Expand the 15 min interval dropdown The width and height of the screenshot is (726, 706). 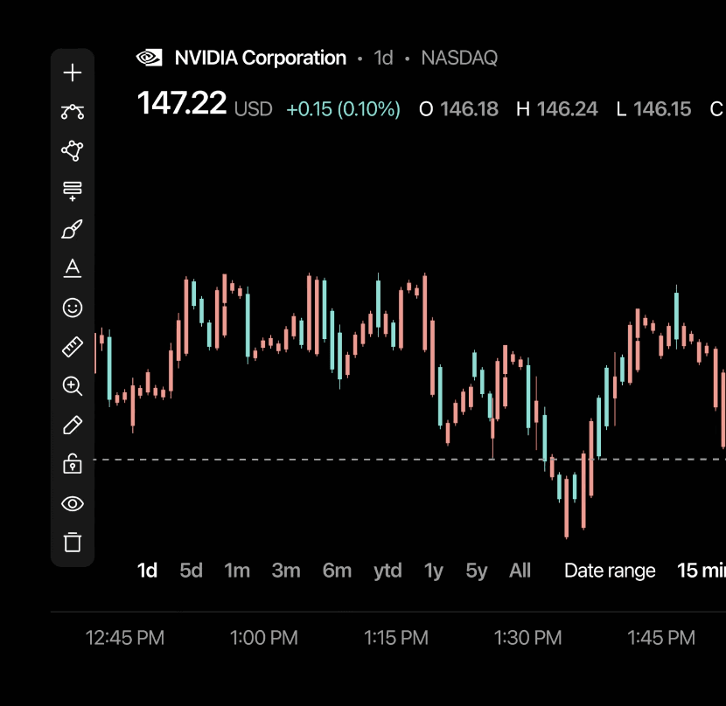point(702,571)
